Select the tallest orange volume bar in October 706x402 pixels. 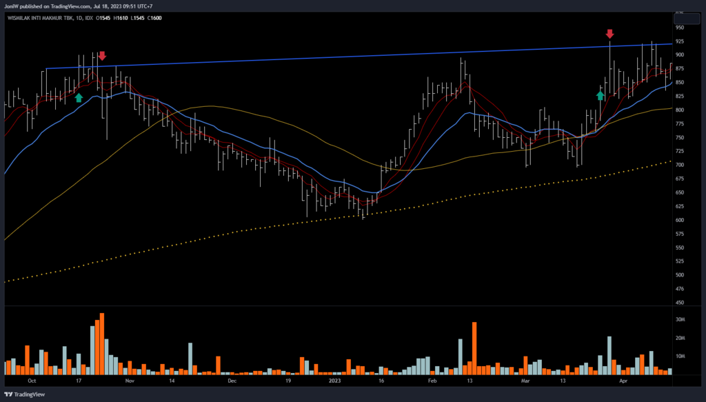[102, 343]
